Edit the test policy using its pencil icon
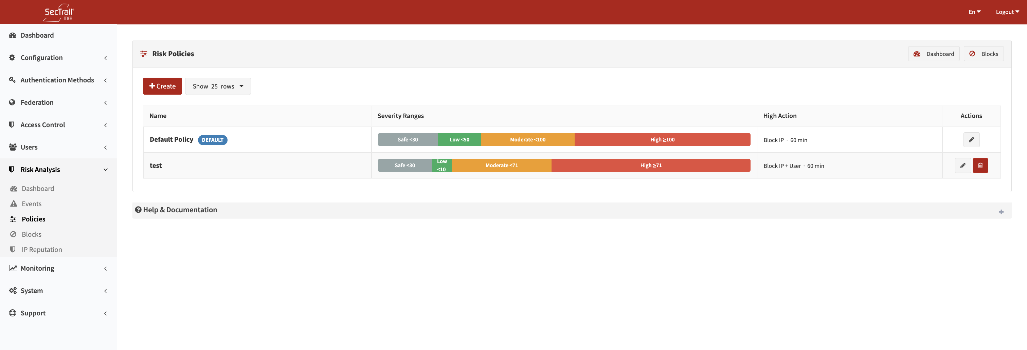This screenshot has height=350, width=1027. coord(963,165)
